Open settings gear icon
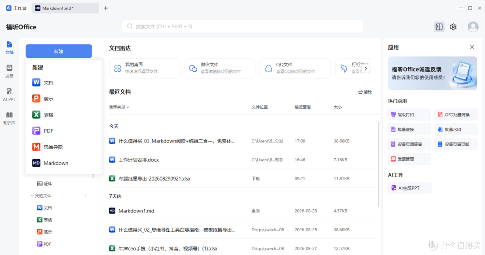The height and width of the screenshot is (255, 485). (x=454, y=27)
